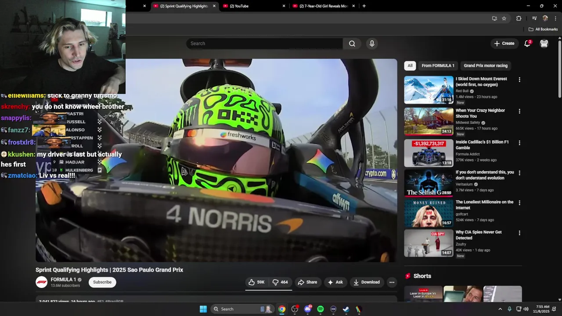
Task: Click the Formula Addict channel name
Action: 468,154
